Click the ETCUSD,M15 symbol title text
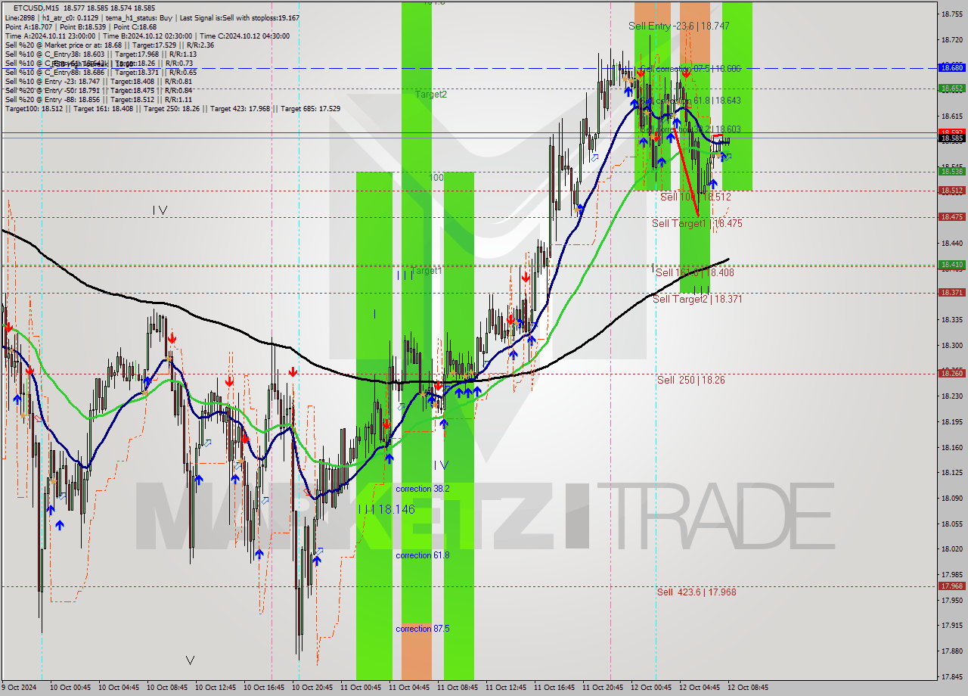968x696 pixels. (38, 8)
